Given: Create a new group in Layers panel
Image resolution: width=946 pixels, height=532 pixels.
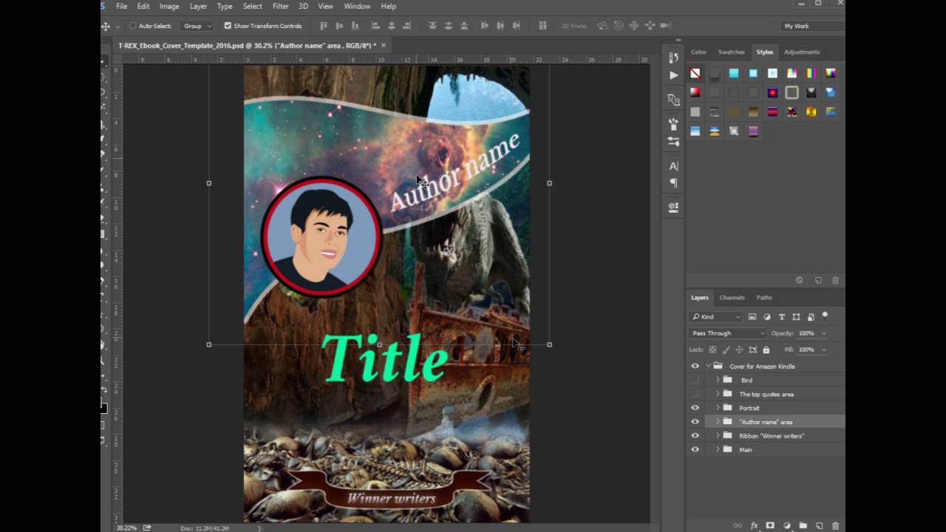Looking at the screenshot, I should [803, 526].
